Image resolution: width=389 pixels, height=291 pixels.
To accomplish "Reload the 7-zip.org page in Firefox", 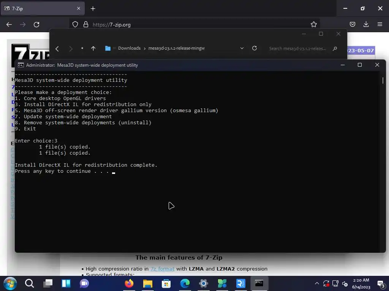I will point(36,25).
